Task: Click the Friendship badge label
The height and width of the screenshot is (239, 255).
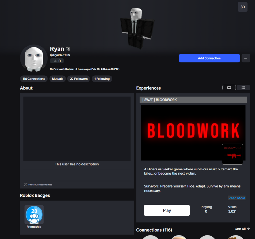Action: pos(34,227)
